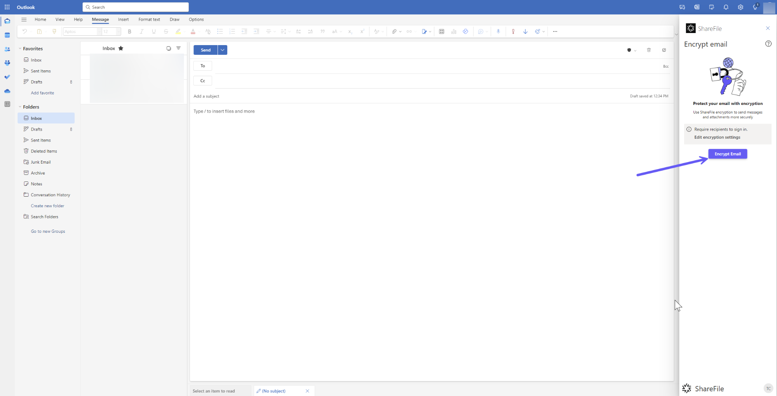Clear formatting with the eraser icon
This screenshot has width=777, height=396.
point(208,31)
